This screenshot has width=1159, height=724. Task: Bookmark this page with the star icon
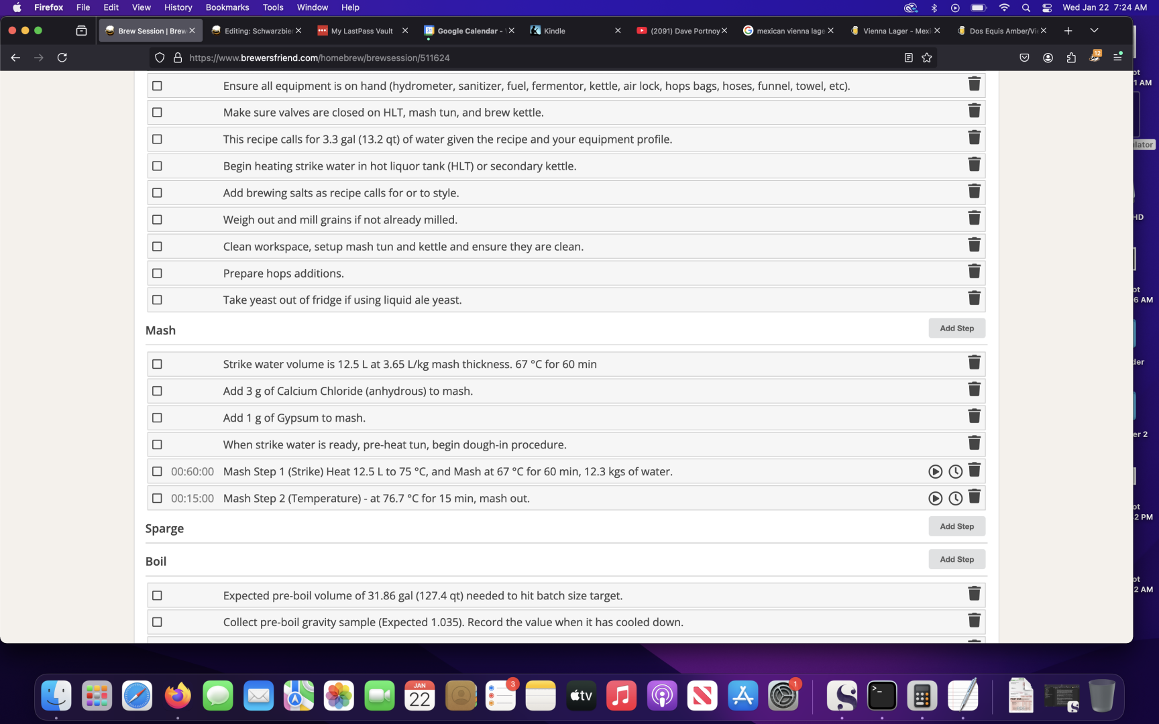coord(927,58)
